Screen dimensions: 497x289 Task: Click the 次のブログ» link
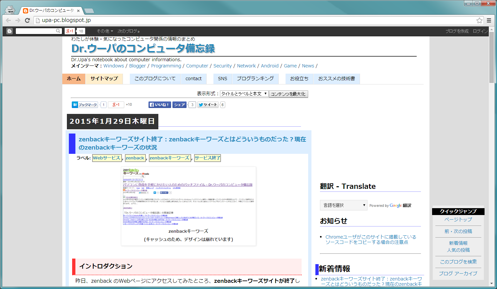tap(129, 31)
